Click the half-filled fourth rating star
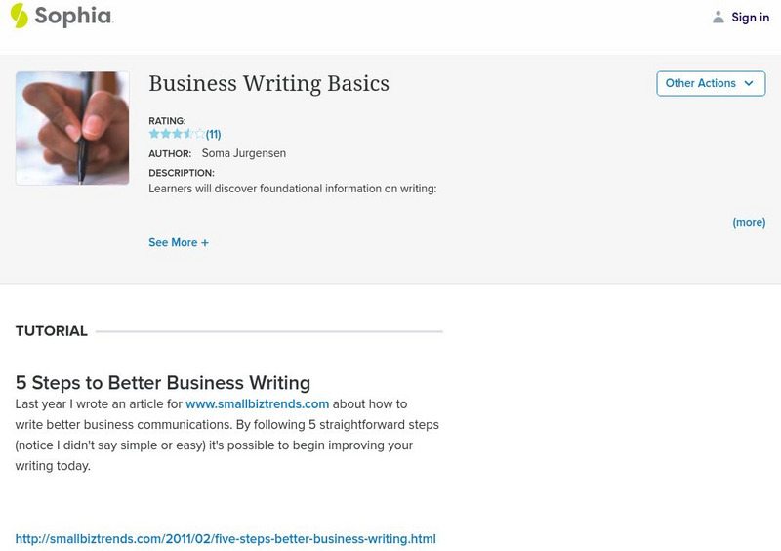This screenshot has height=551, width=781. pyautogui.click(x=188, y=134)
